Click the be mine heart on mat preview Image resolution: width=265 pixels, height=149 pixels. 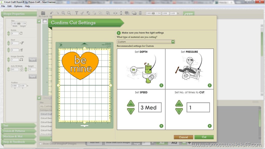80,65
